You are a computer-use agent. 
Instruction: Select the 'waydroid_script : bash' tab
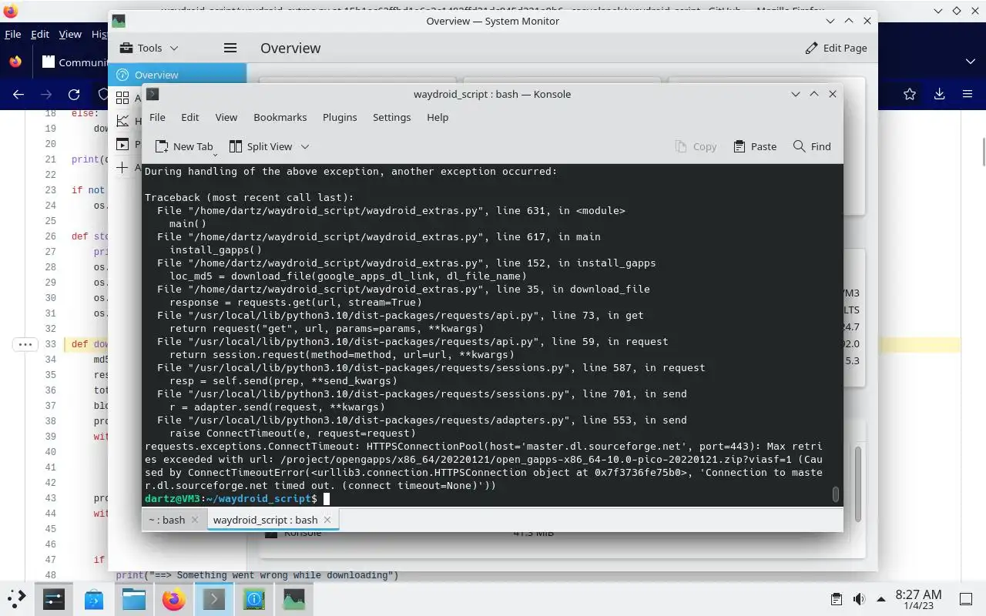pos(265,520)
